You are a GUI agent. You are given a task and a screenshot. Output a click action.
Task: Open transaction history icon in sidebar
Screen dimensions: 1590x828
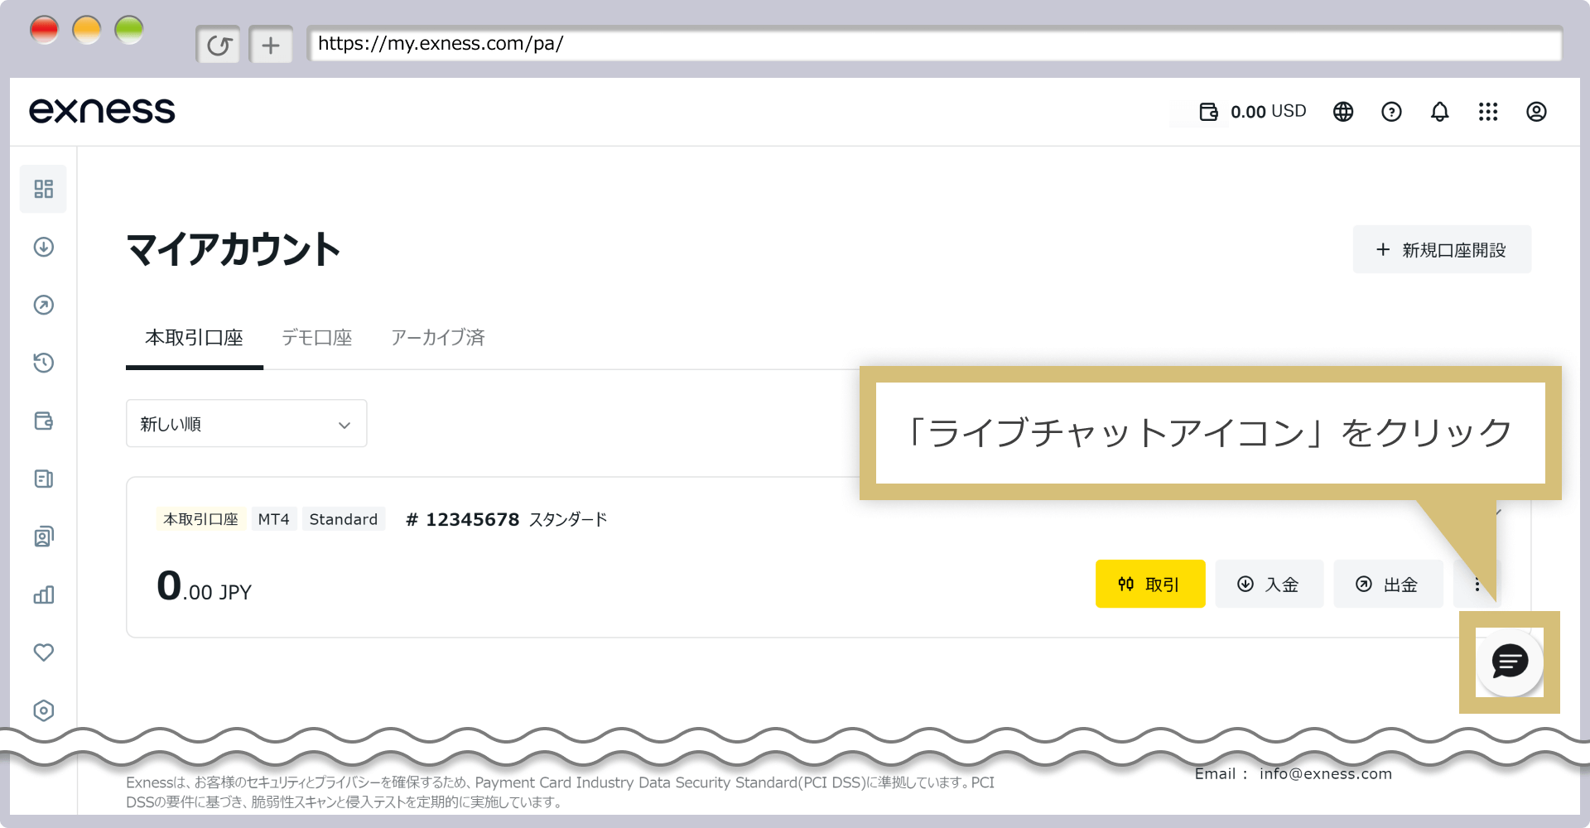[x=44, y=363]
